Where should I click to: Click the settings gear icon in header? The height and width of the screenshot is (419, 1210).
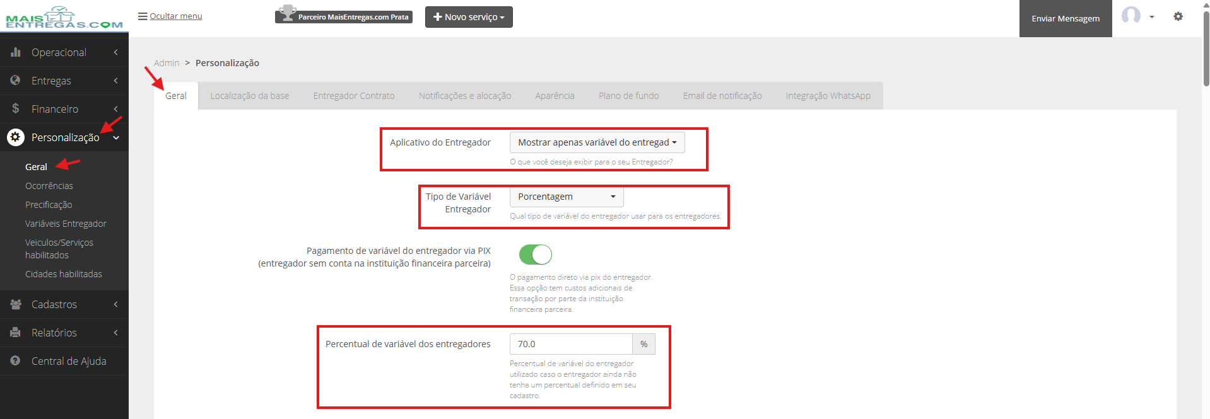point(1178,16)
